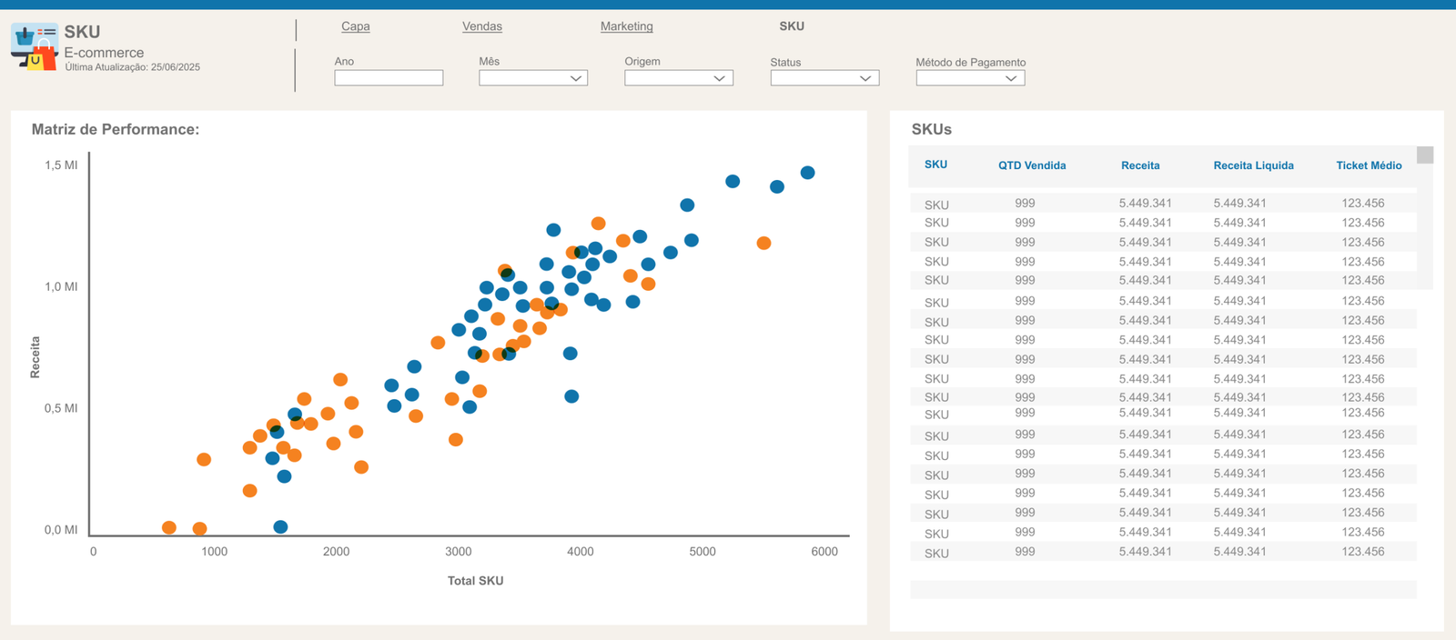Go to the Vendas page
Image resolution: width=1456 pixels, height=640 pixels.
482,26
